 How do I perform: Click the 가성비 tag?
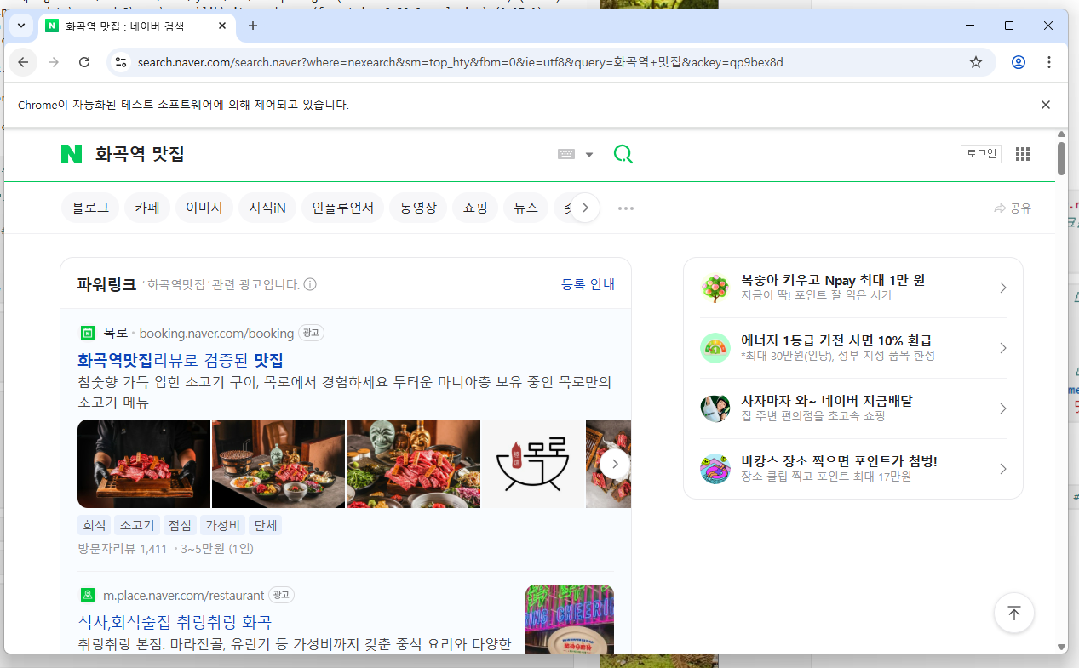[x=222, y=525]
